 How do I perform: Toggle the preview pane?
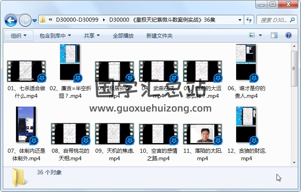click(274, 35)
